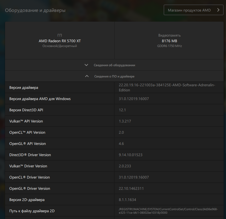Click the Vulkan API Version label

(x=26, y=121)
